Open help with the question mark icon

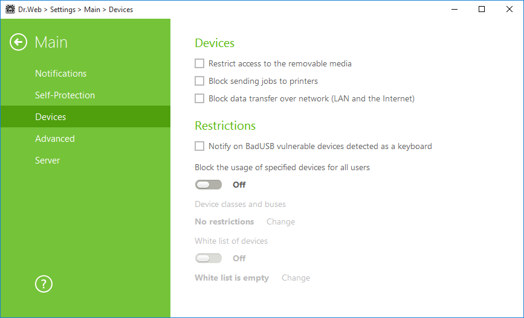[44, 284]
